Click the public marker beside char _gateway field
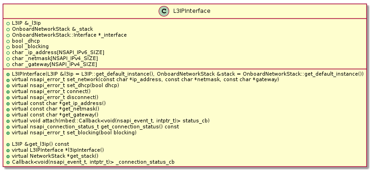 (x=8, y=65)
